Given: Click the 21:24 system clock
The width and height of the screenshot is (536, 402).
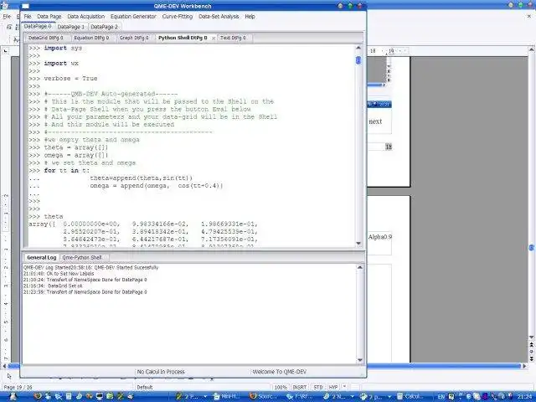Looking at the screenshot, I should 525,396.
